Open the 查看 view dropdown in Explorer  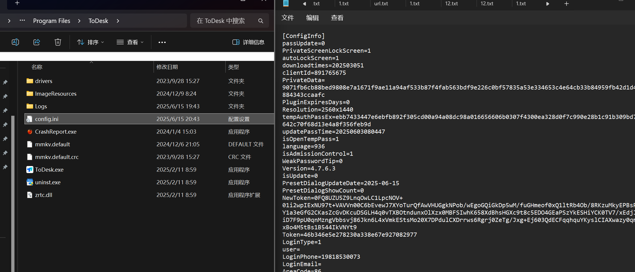point(130,42)
